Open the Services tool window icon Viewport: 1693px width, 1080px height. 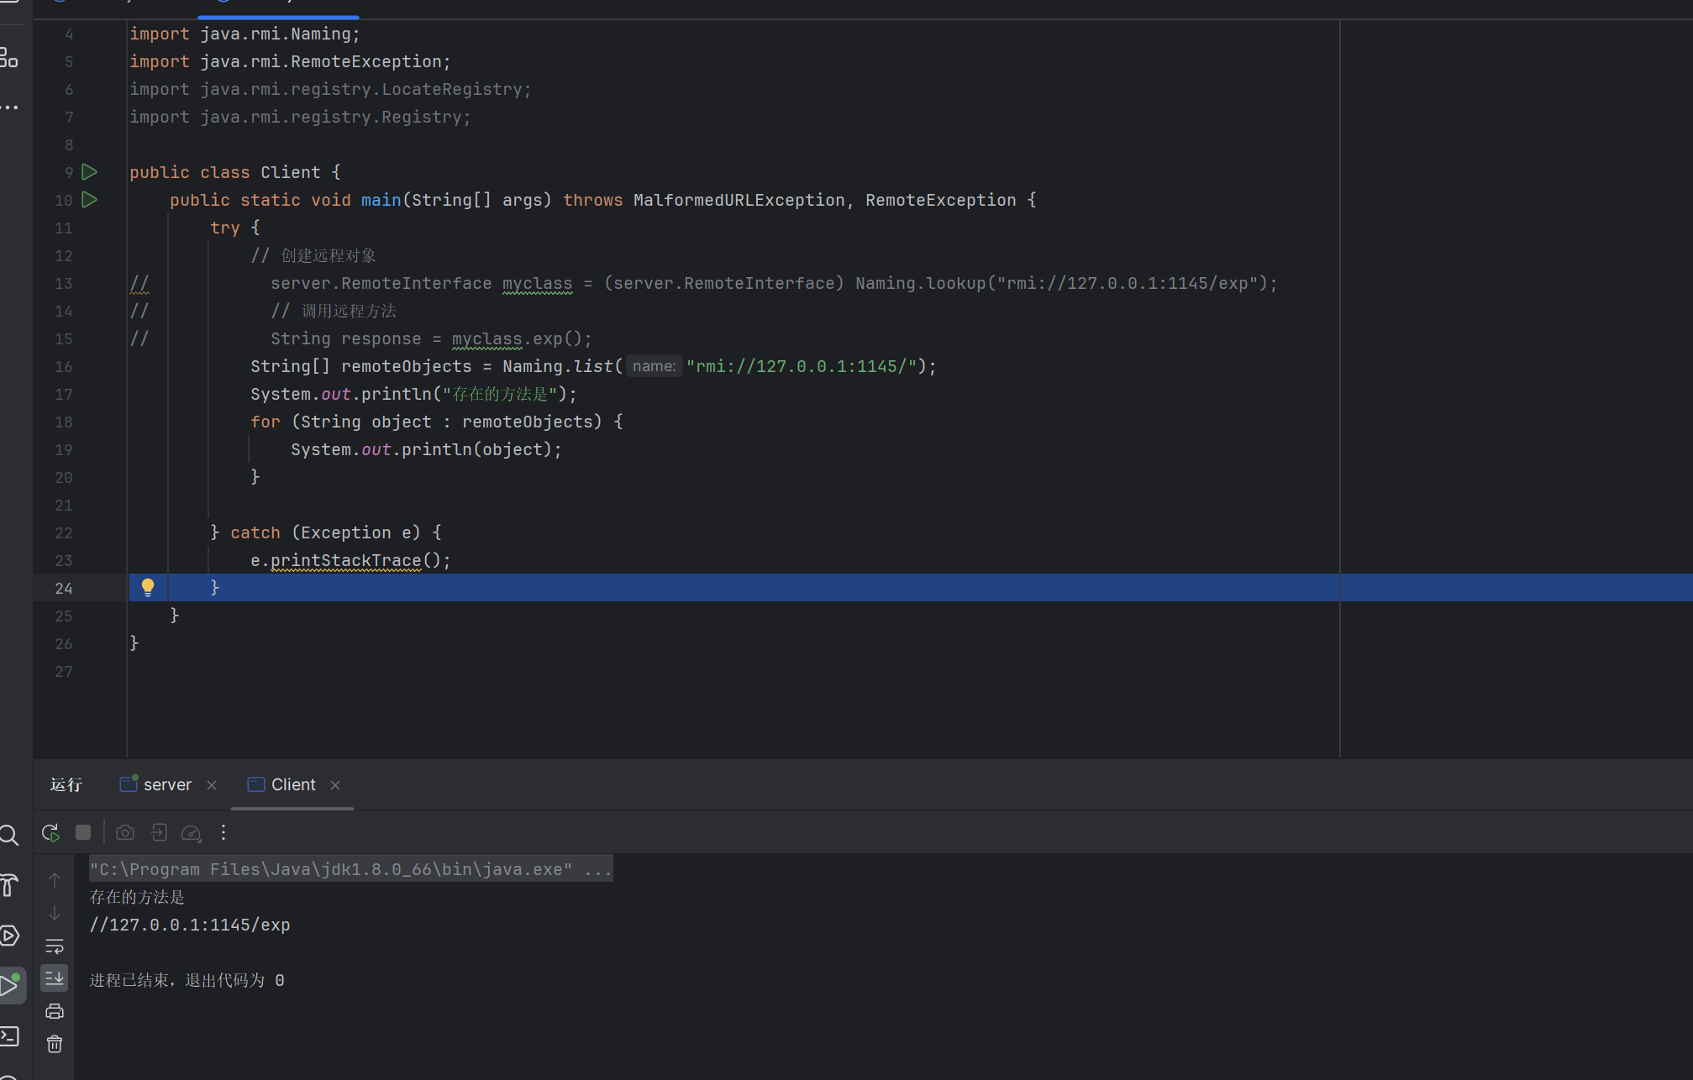(x=8, y=936)
